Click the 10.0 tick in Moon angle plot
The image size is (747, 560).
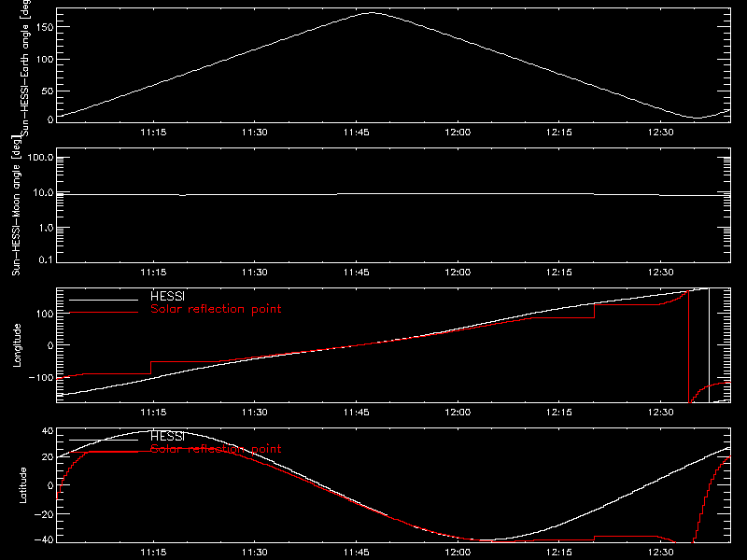[43, 193]
